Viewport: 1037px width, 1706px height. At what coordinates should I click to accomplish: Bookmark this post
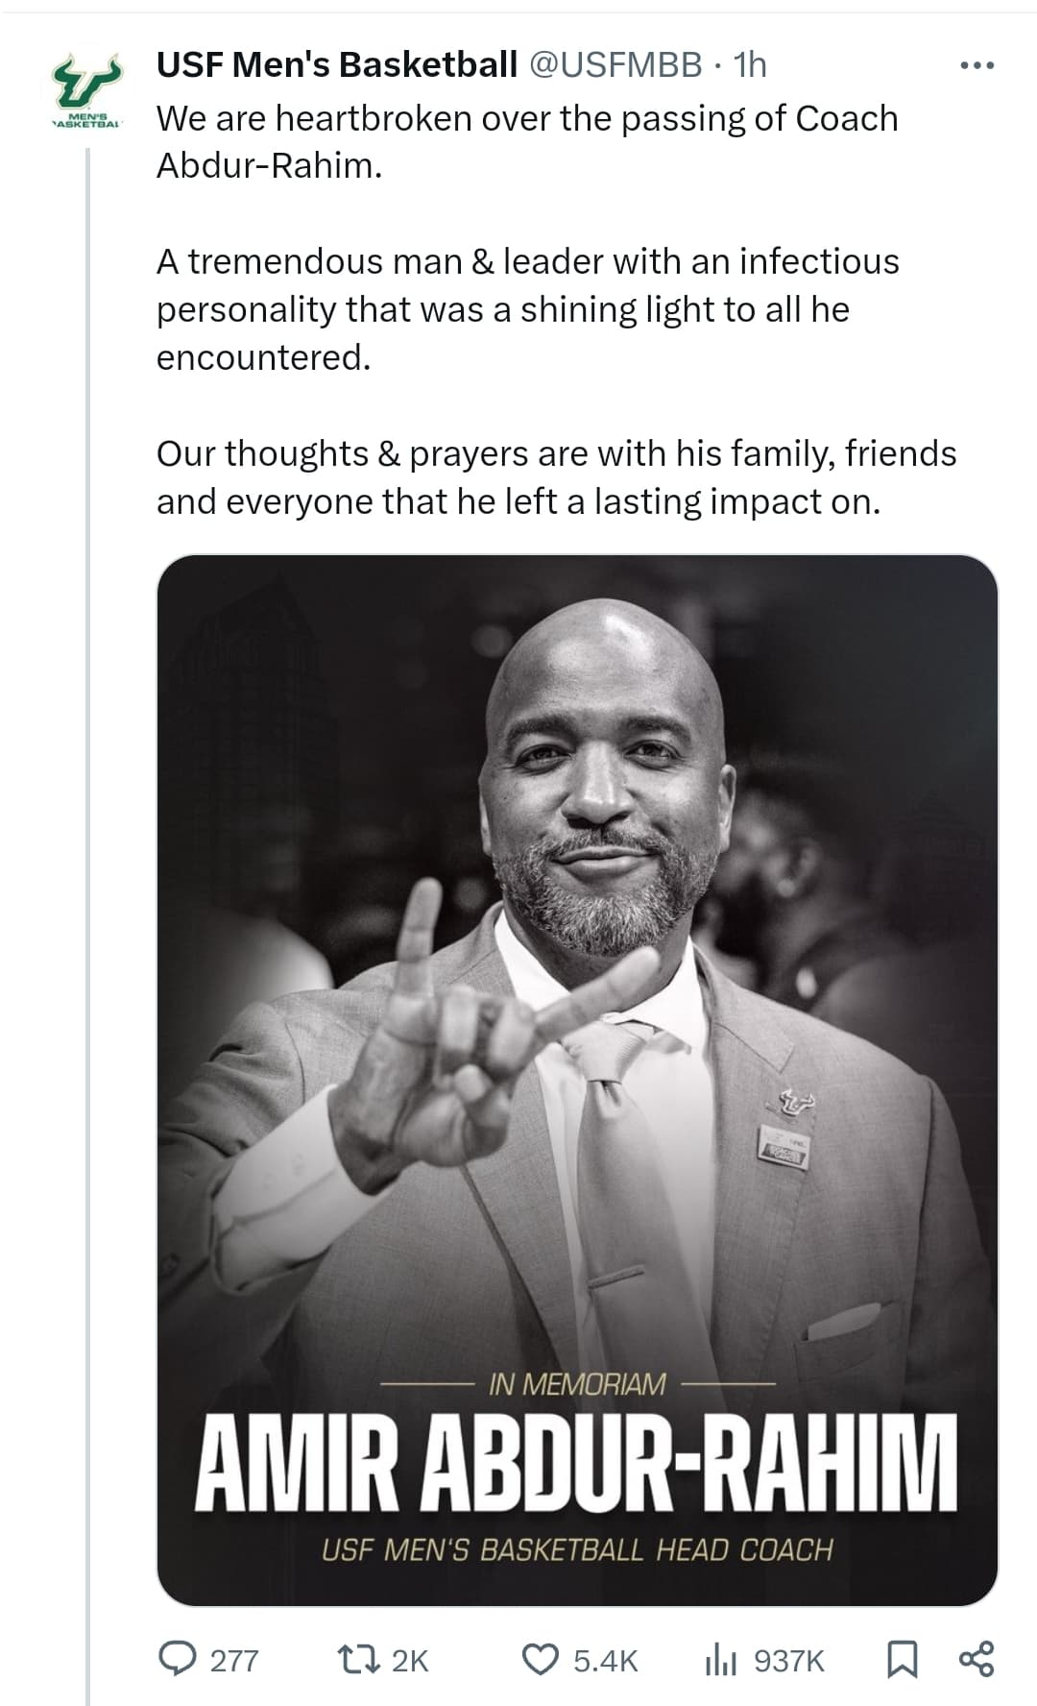[901, 1660]
